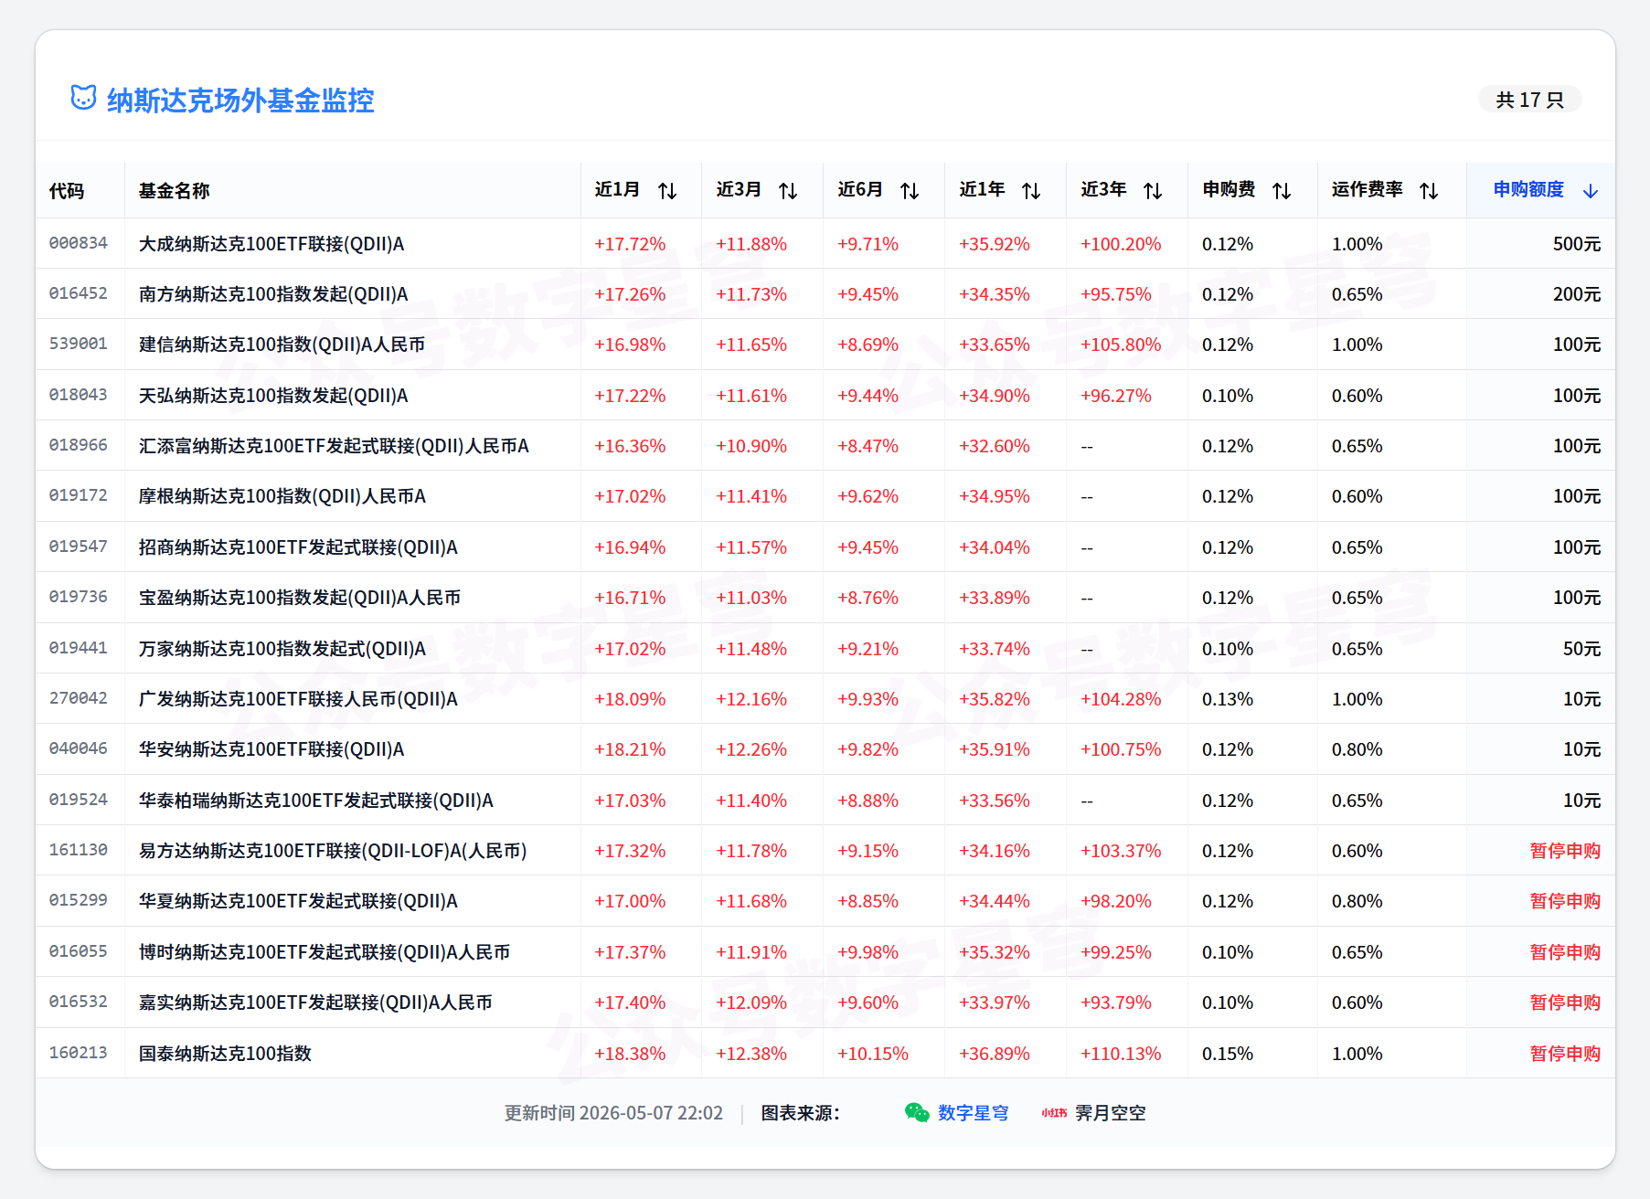This screenshot has height=1199, width=1650.
Task: Select fund 天弘纳斯达克100指数发起(QDII)A
Action: (x=273, y=396)
